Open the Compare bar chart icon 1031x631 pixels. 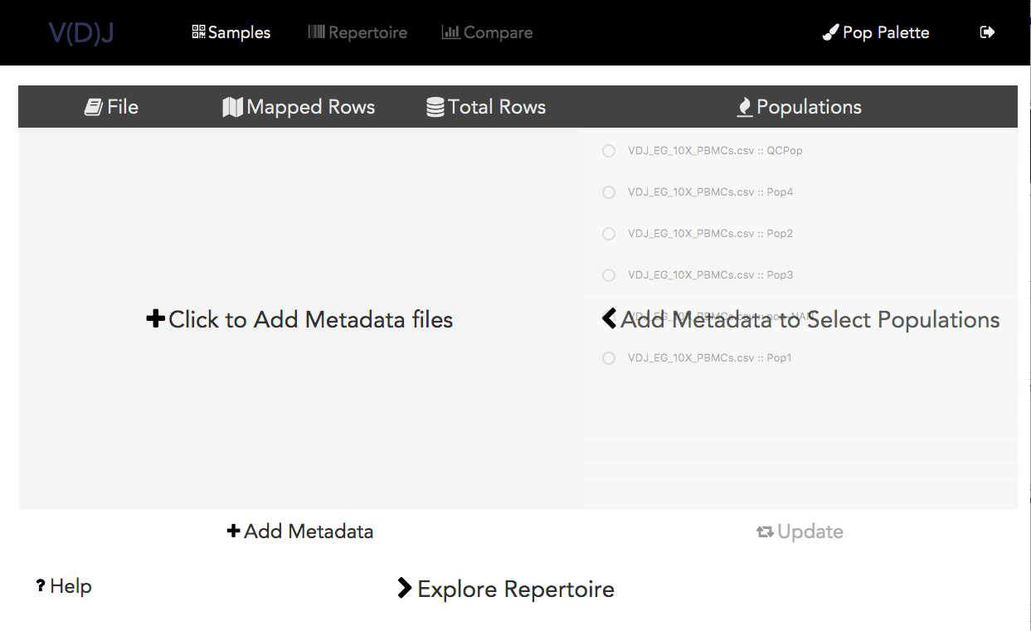pos(451,32)
